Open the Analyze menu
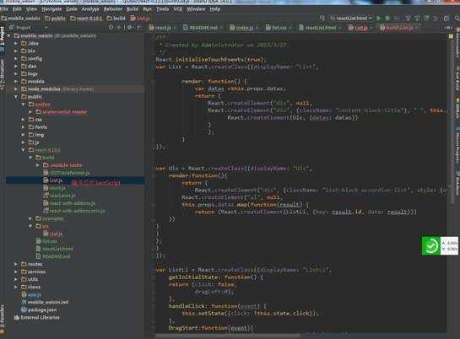This screenshot has height=339, width=460. [90, 9]
